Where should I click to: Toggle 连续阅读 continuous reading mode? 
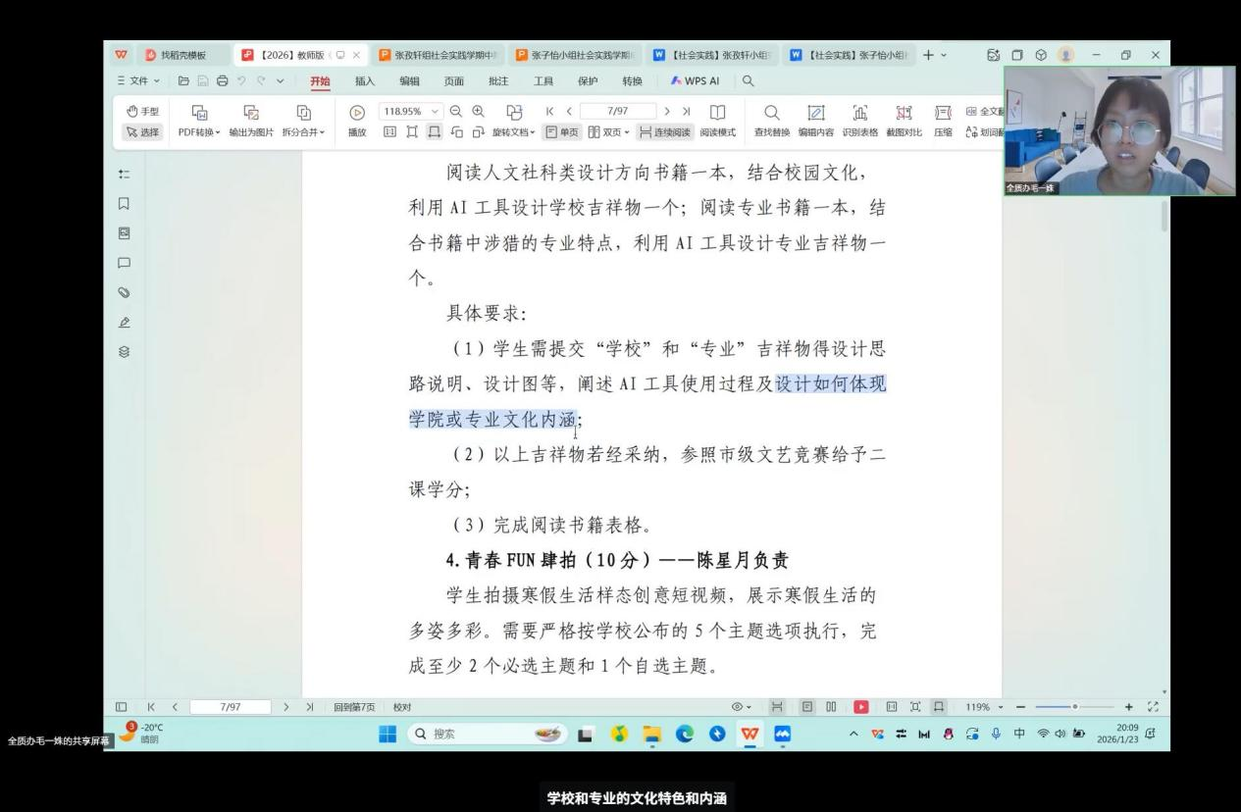(664, 132)
